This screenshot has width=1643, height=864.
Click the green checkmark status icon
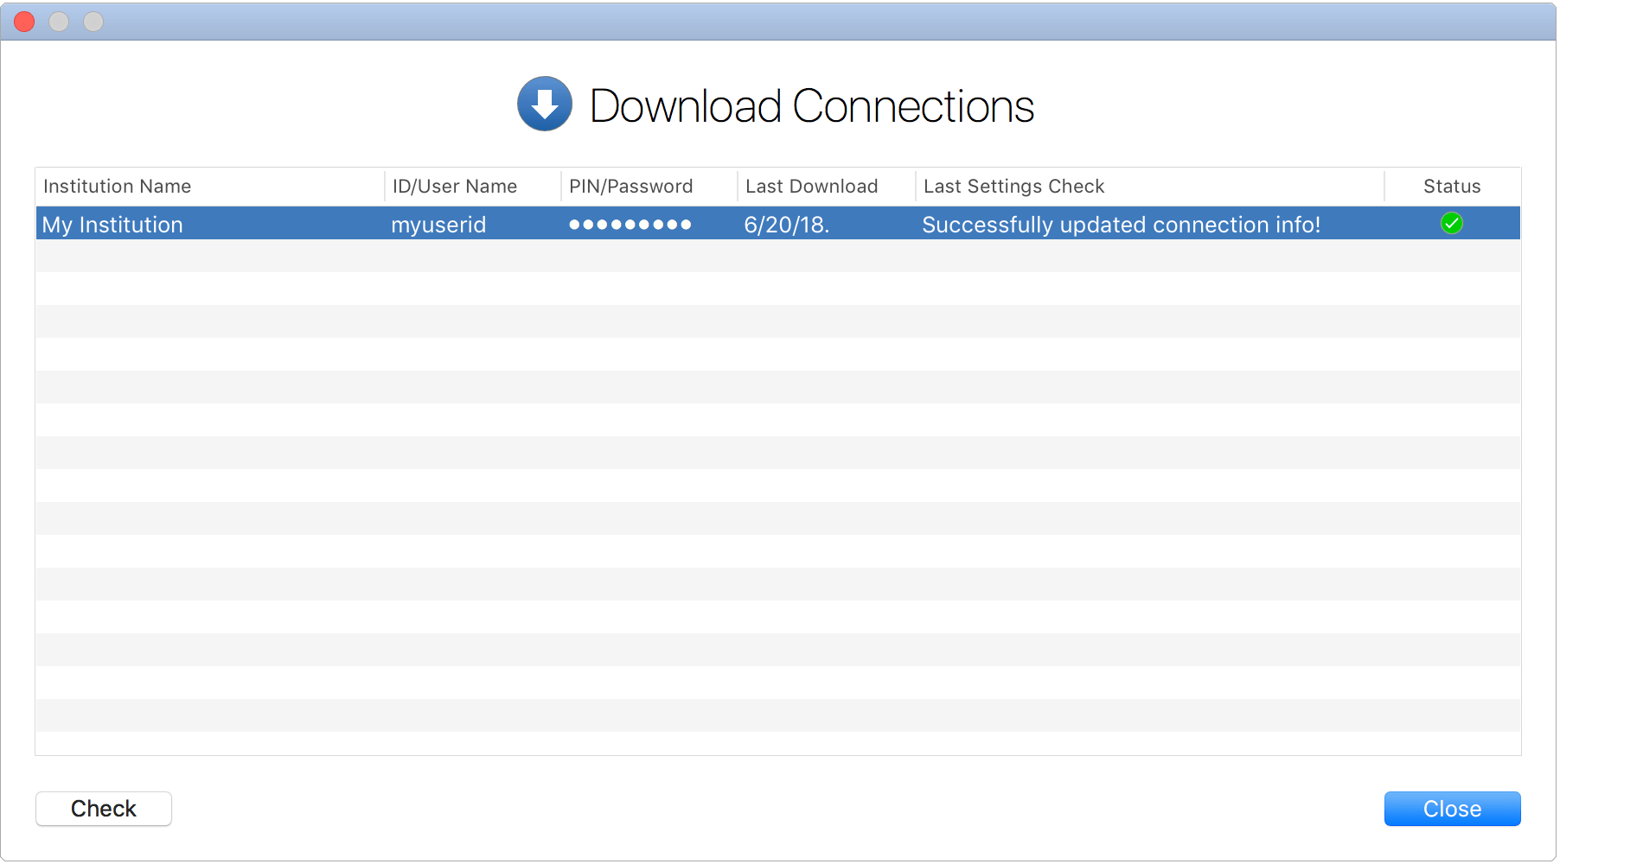[1452, 224]
